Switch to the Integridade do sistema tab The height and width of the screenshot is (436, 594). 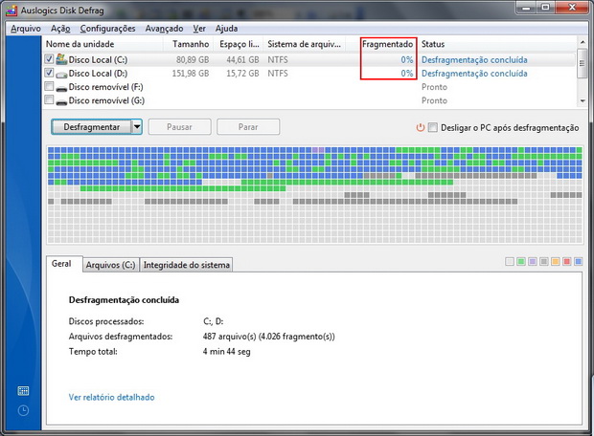(187, 265)
